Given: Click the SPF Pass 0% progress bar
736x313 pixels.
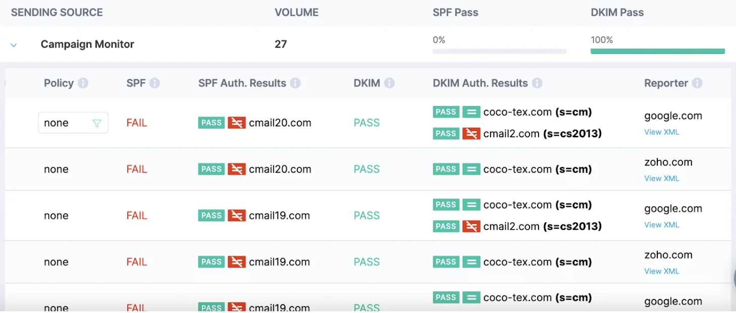Looking at the screenshot, I should (500, 51).
